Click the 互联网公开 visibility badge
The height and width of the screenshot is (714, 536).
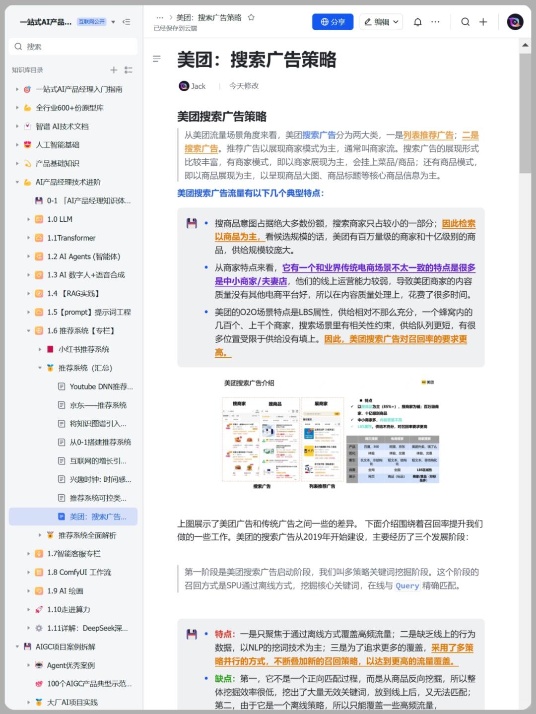click(x=91, y=22)
